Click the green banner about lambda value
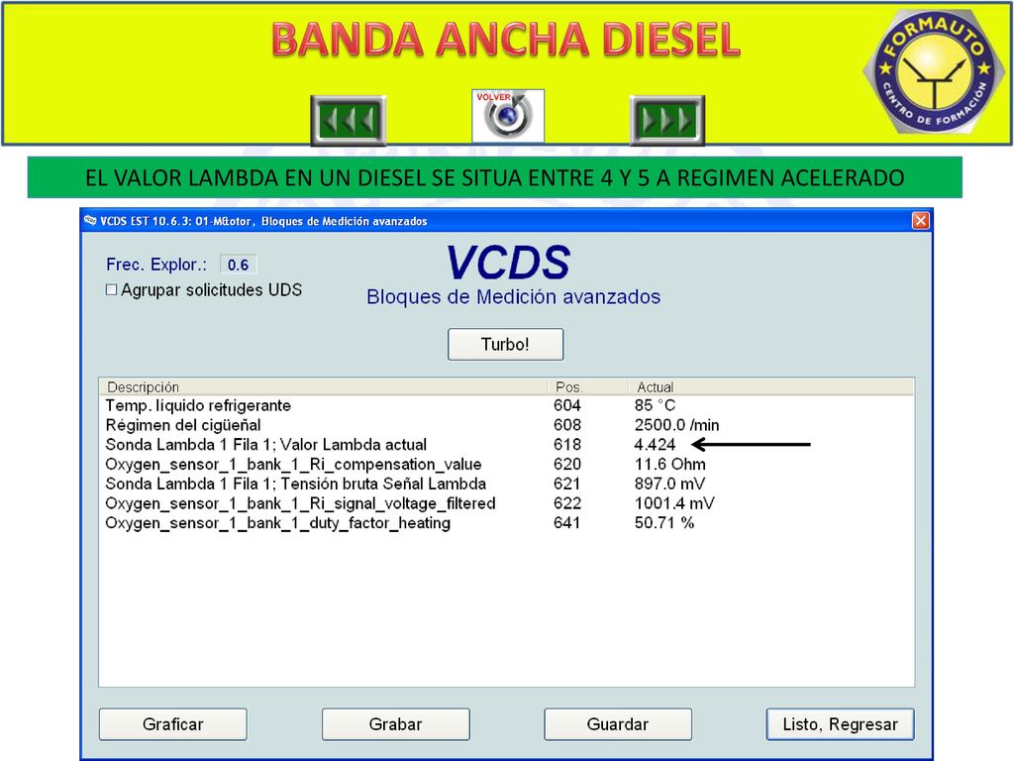 pos(495,177)
